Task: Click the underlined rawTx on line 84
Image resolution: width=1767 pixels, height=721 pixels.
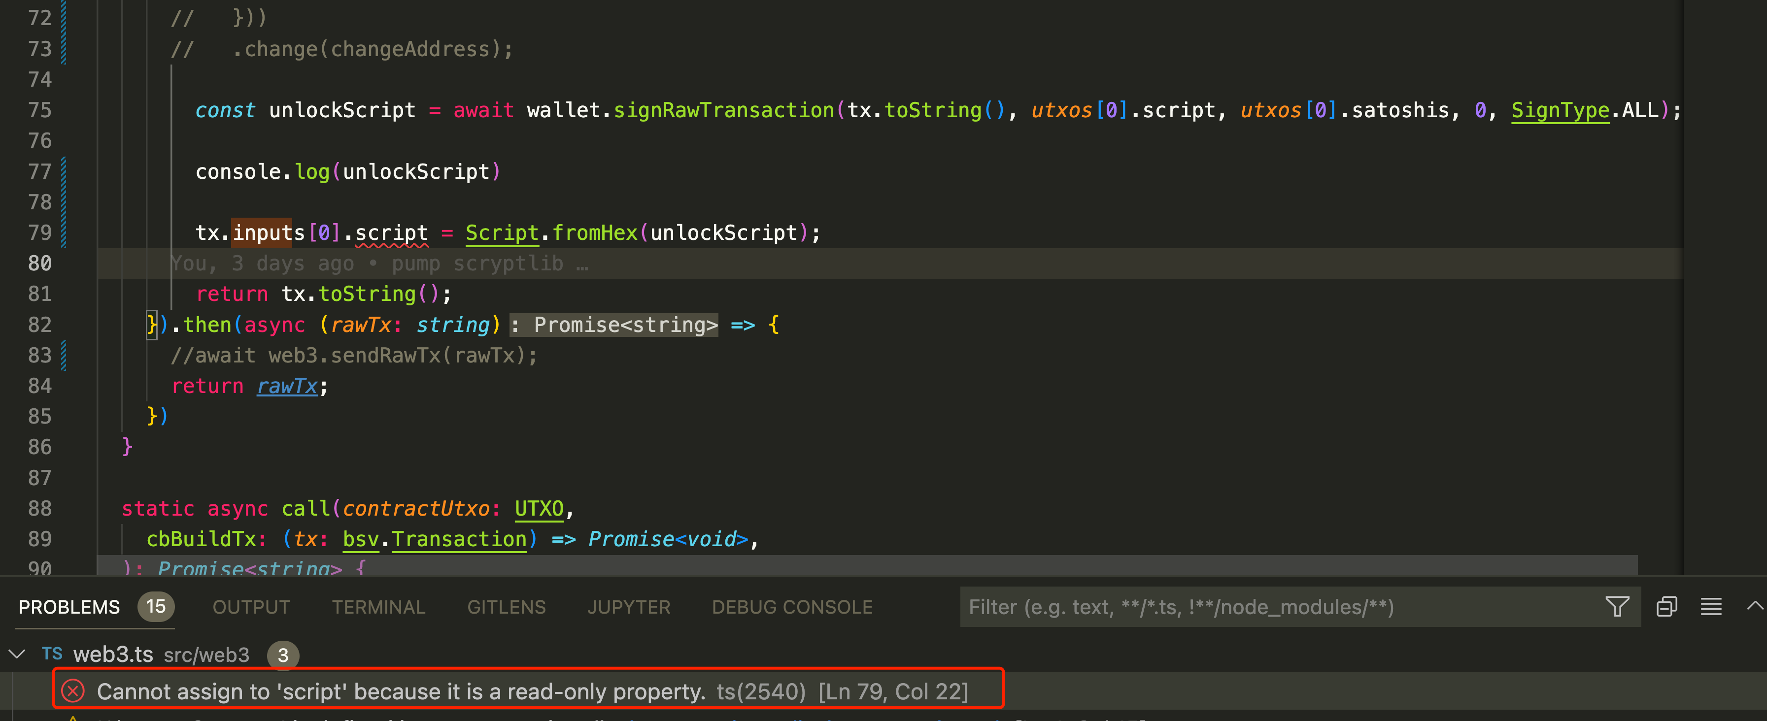Action: pos(287,387)
